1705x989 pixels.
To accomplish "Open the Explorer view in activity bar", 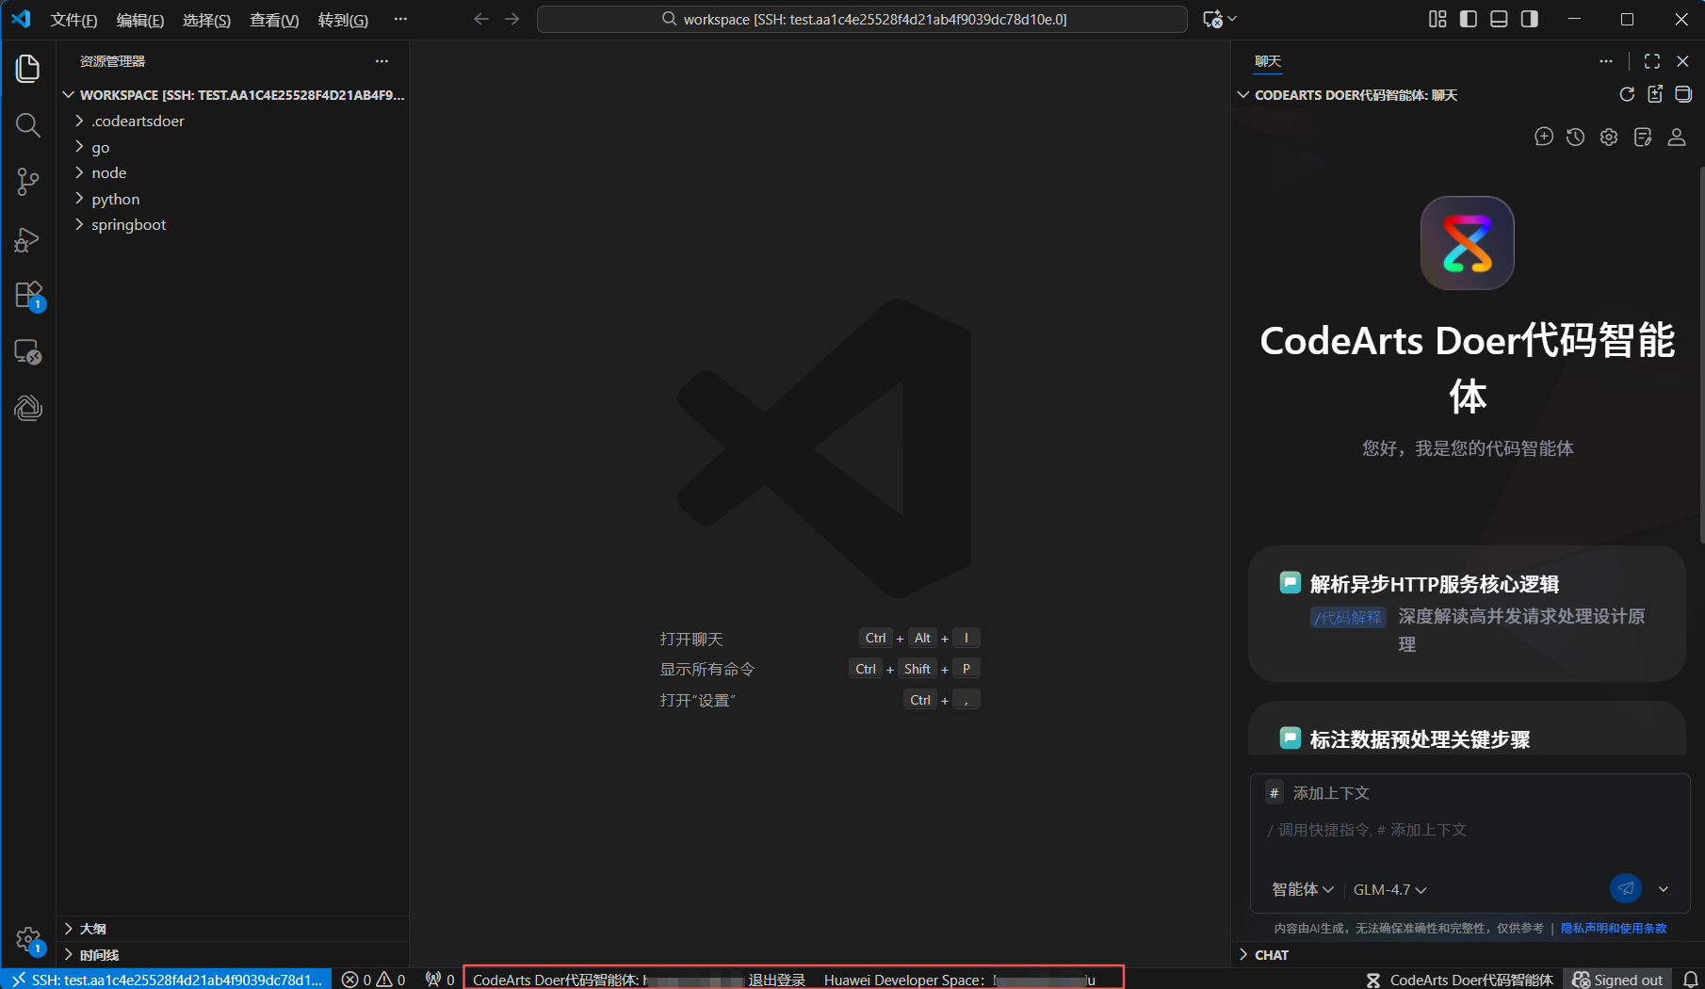I will click(x=28, y=68).
